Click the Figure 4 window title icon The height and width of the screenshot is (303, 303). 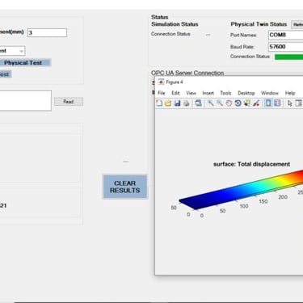click(x=161, y=82)
